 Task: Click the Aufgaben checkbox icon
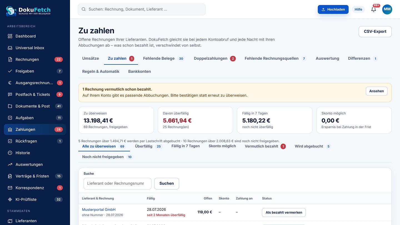[x=10, y=118]
